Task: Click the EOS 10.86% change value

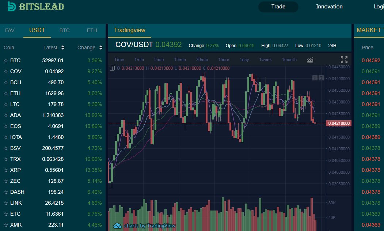Action: [93, 126]
